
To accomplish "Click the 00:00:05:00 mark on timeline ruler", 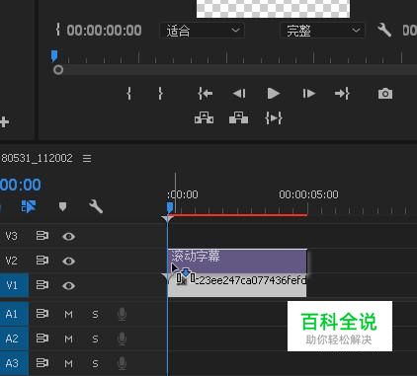I will tap(308, 194).
